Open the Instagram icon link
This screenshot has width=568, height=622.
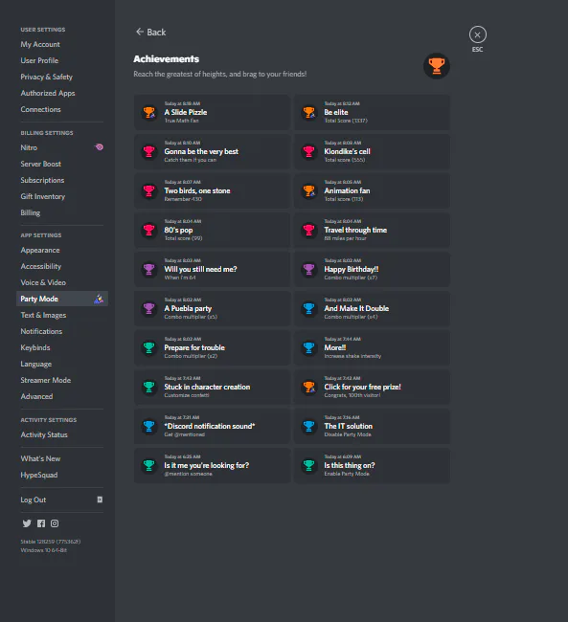pos(55,523)
